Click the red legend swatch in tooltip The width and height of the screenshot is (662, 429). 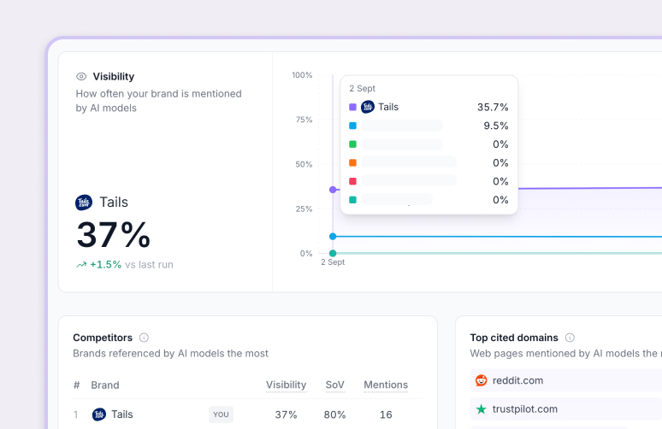point(353,181)
